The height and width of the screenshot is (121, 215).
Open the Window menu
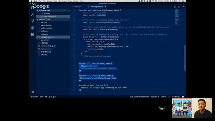[75, 1]
